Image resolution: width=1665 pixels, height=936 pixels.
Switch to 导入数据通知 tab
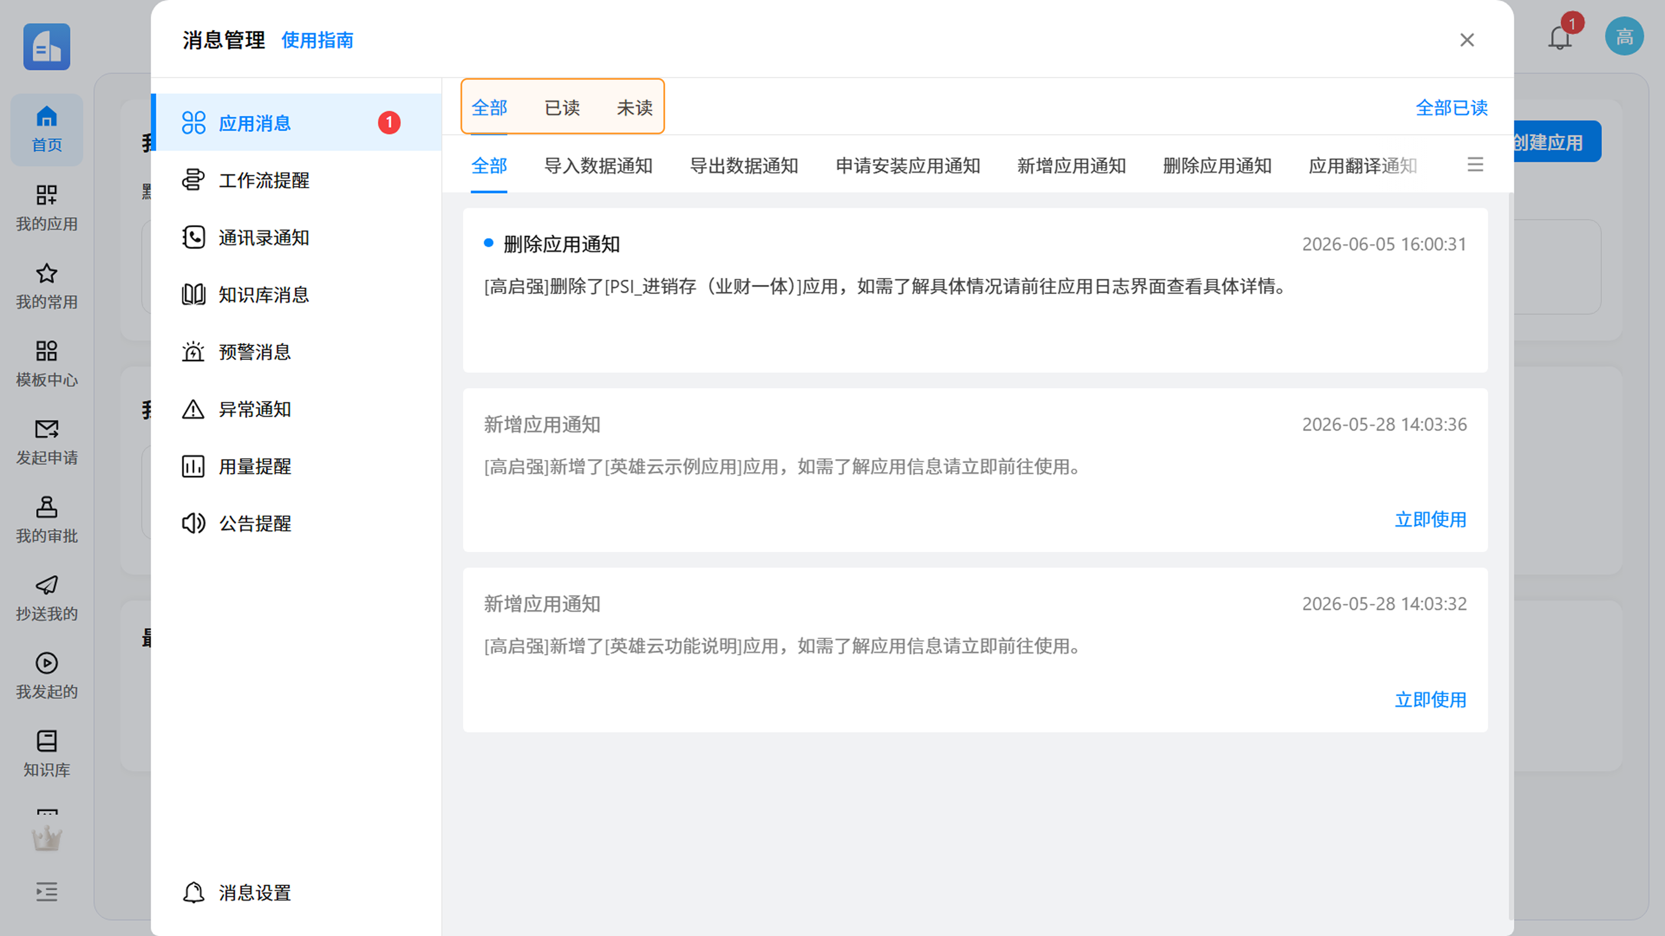598,166
